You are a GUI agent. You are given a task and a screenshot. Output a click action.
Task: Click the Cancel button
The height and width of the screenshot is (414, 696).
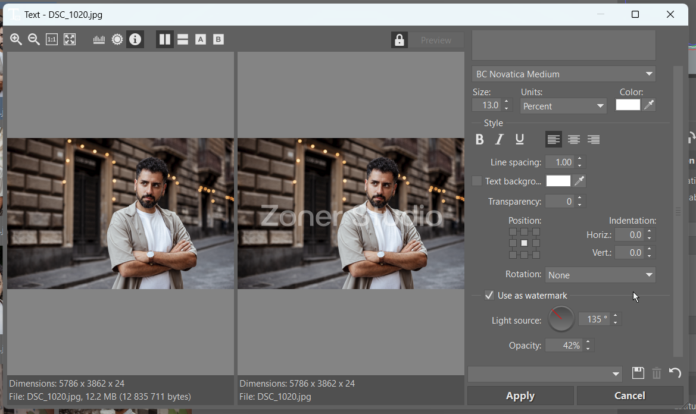[x=629, y=396]
